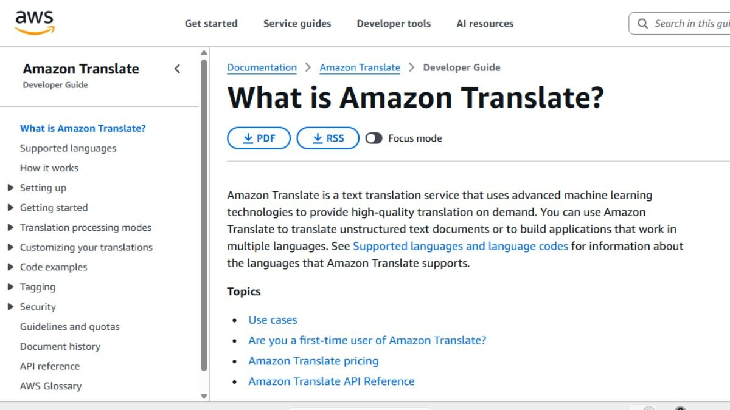Image resolution: width=730 pixels, height=410 pixels.
Task: Click the magnifying glass search icon
Action: (x=642, y=23)
